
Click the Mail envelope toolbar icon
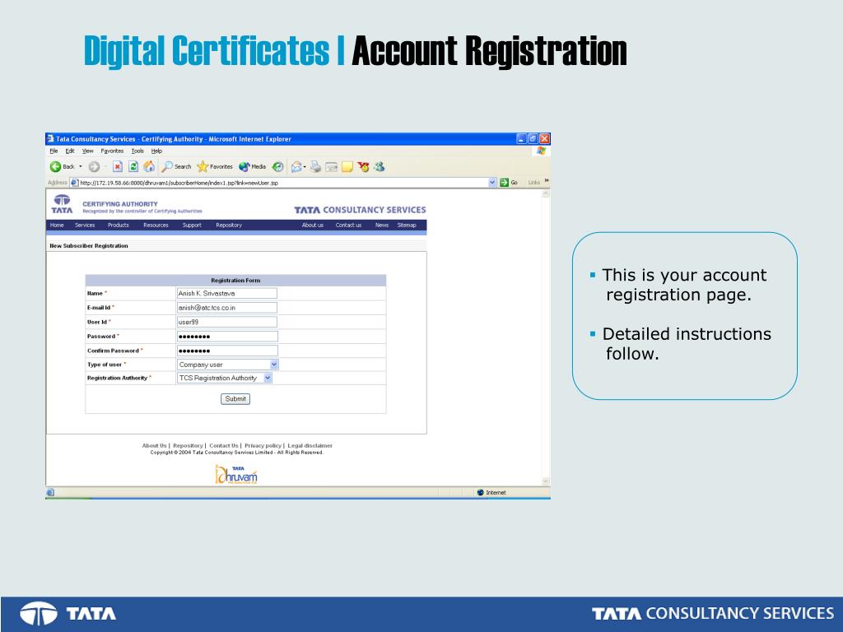[x=296, y=166]
